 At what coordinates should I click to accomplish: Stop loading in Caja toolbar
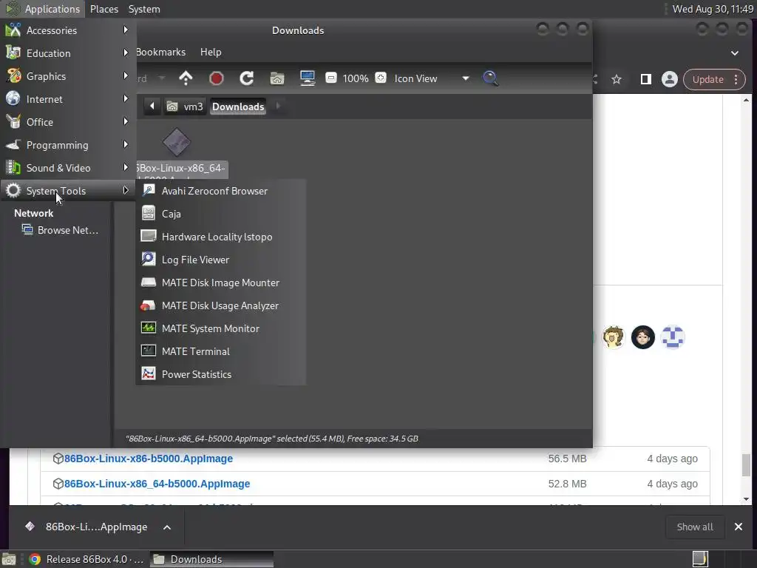(217, 78)
